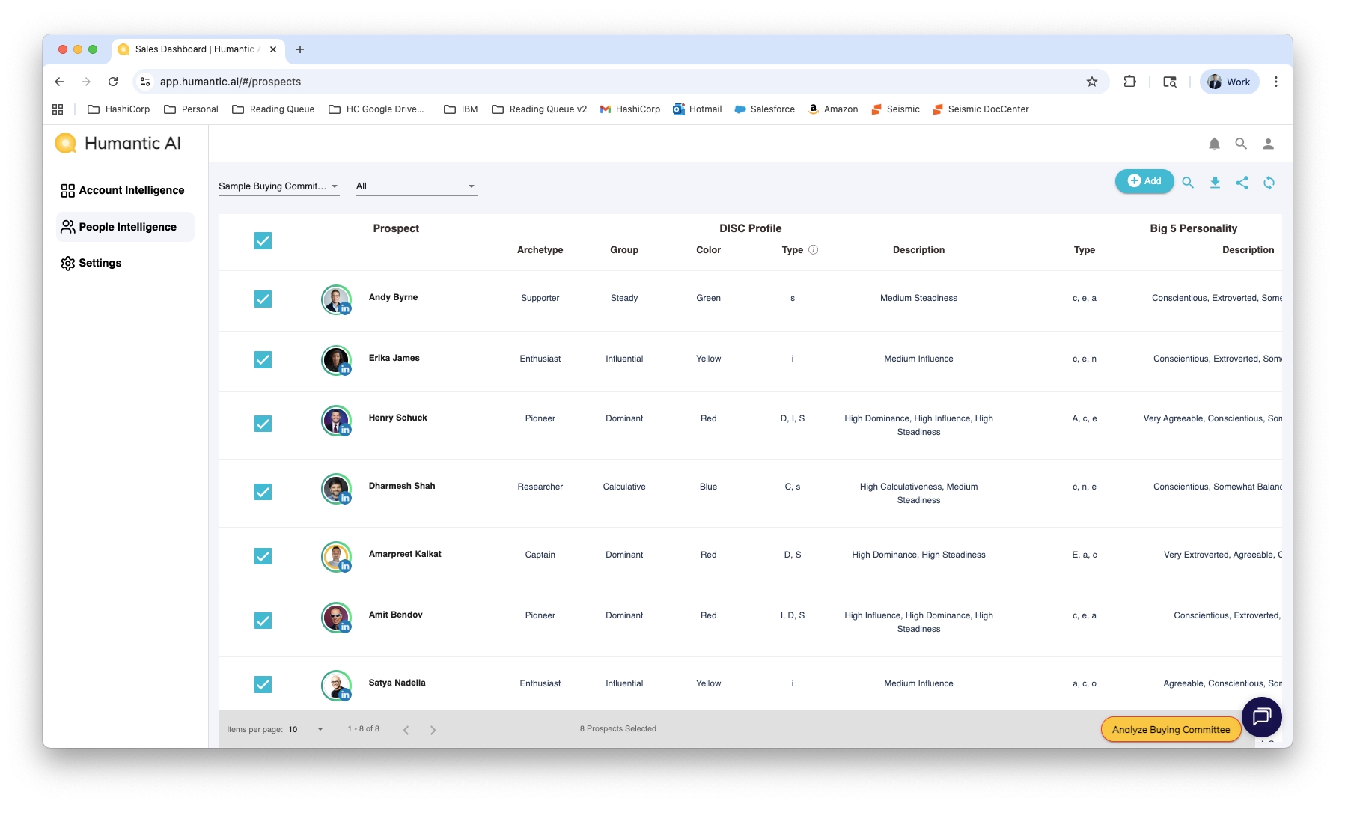Open the Chrome apps grid icon

point(58,109)
